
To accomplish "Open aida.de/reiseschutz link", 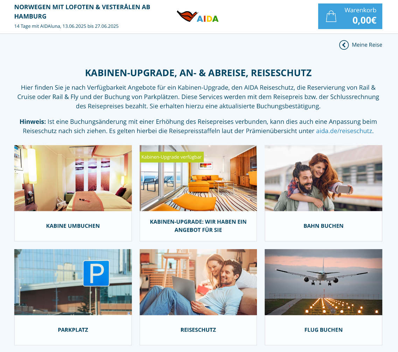I will coord(344,131).
